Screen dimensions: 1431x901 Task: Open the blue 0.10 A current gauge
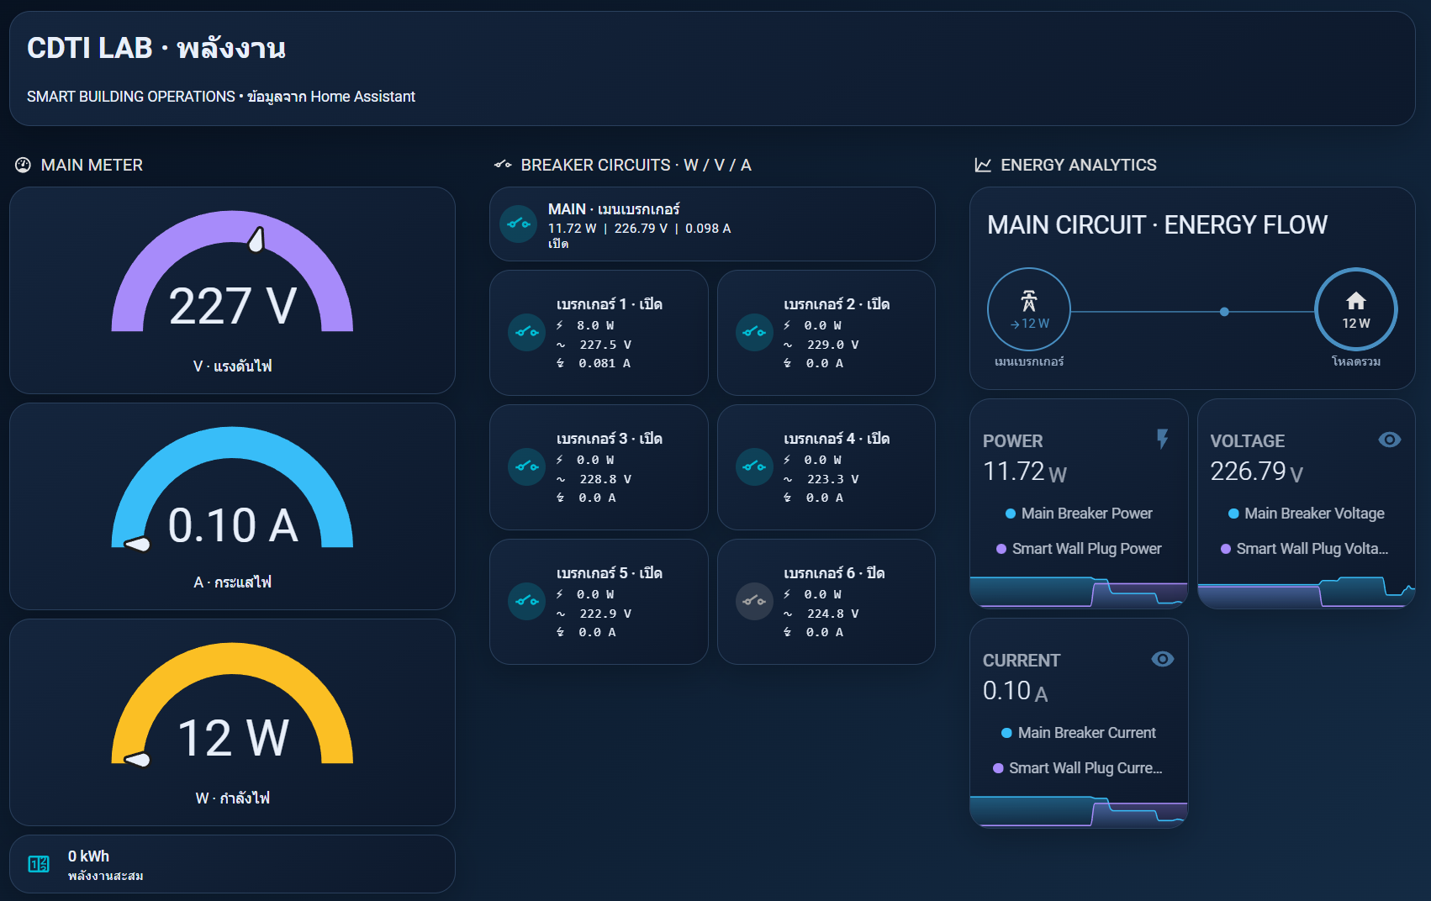(232, 488)
